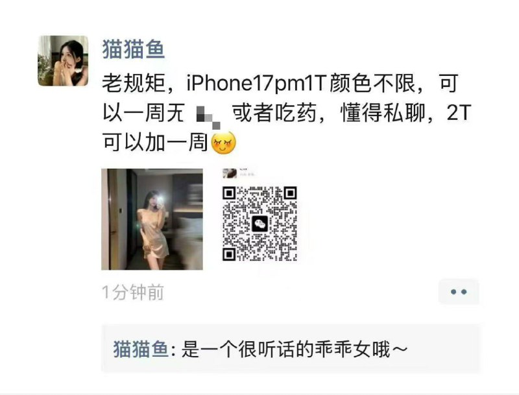
Task: Click the 懂得私聊 text in post
Action: pyautogui.click(x=382, y=113)
